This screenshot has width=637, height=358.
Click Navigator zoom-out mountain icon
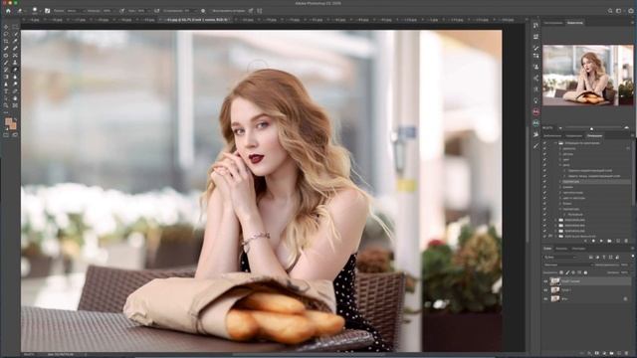click(560, 128)
